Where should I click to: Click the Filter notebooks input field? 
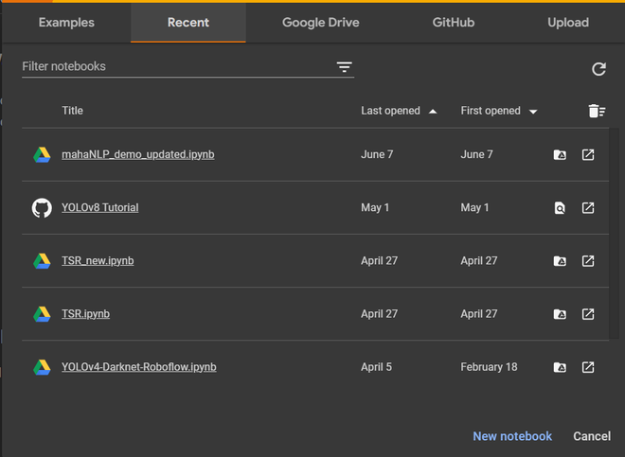[x=175, y=67]
